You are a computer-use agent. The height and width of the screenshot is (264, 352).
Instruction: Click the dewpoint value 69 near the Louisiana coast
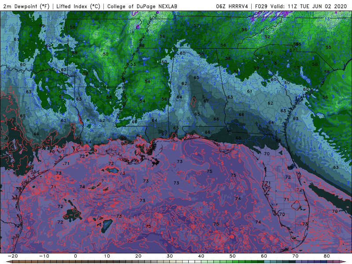124,138
